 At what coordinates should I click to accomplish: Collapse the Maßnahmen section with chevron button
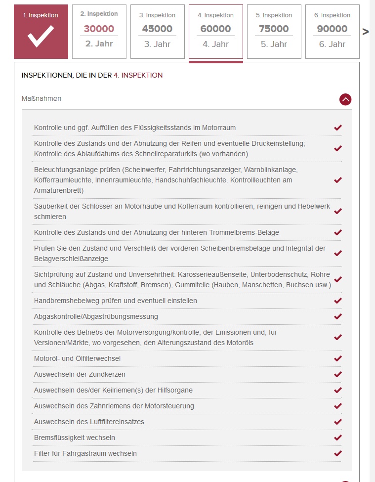coord(345,99)
